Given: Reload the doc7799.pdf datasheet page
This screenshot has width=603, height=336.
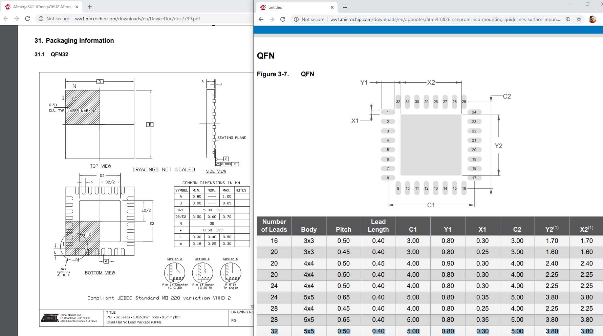Looking at the screenshot, I should point(27,19).
